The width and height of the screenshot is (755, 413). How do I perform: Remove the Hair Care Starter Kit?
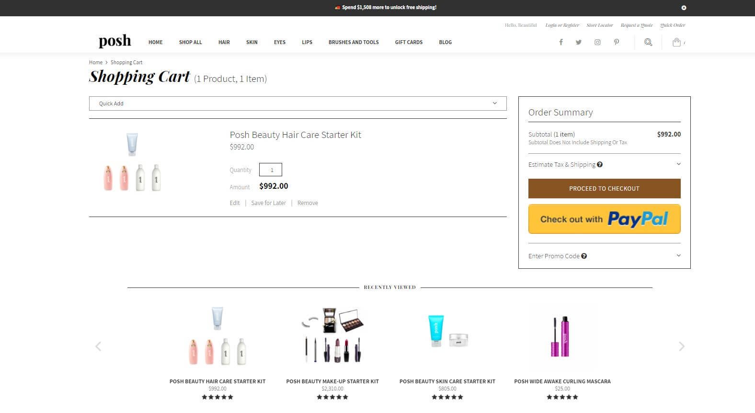(x=308, y=203)
